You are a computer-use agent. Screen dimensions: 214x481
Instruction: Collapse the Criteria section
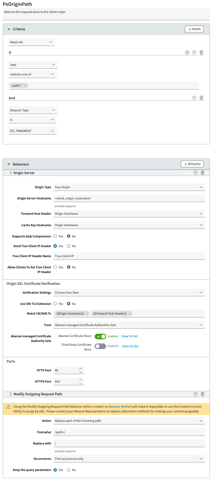[x=9, y=29]
